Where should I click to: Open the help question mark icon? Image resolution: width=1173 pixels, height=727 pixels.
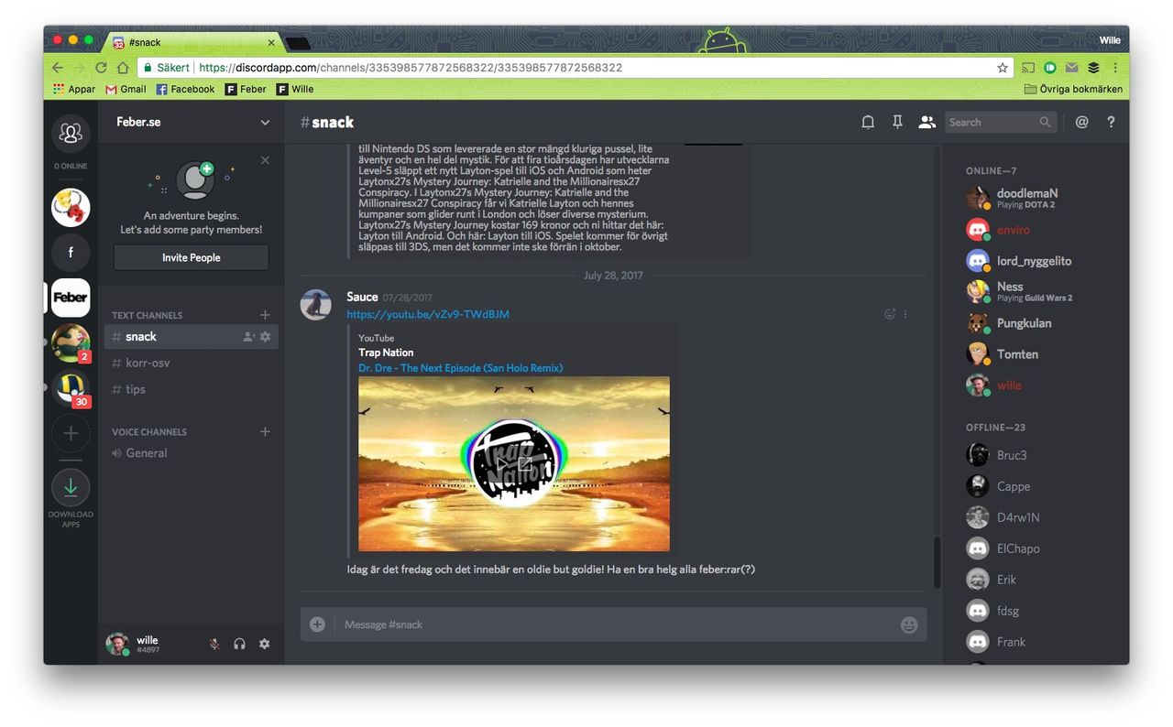pos(1111,122)
